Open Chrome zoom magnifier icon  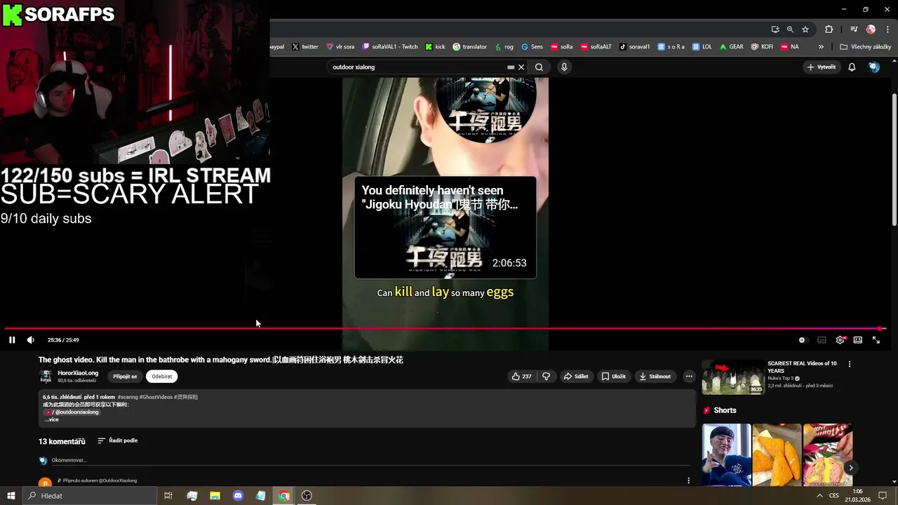[x=790, y=29]
